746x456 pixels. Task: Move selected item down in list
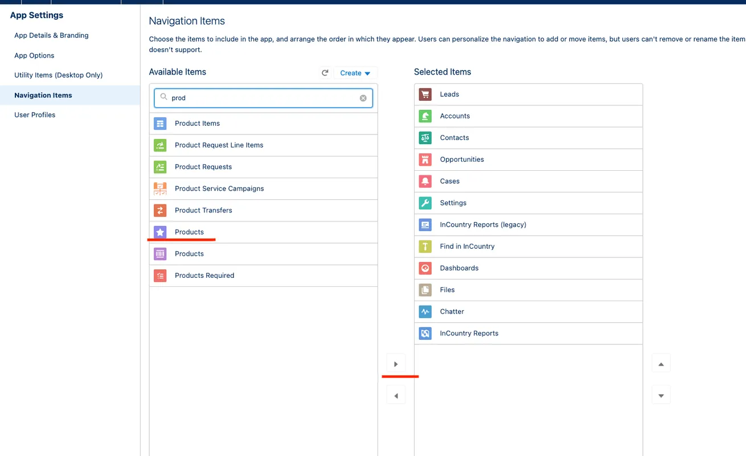pyautogui.click(x=661, y=395)
